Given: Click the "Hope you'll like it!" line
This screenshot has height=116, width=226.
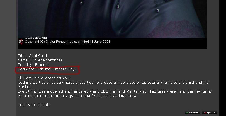Looking at the screenshot, I should tap(34, 105).
